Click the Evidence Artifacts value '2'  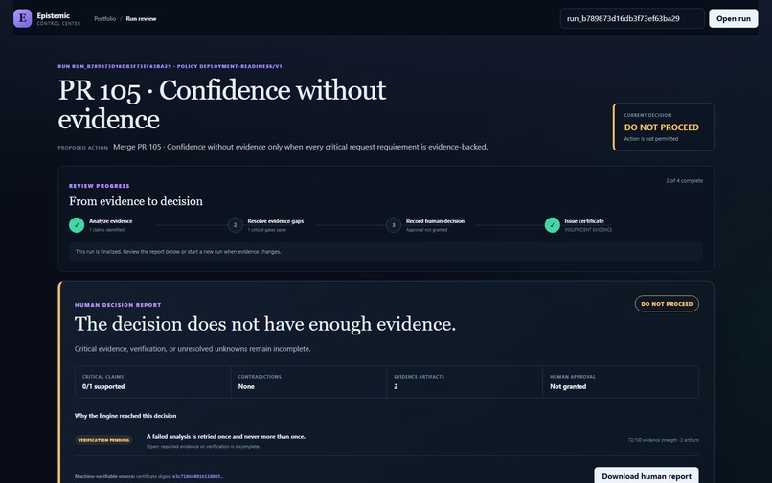coord(396,387)
